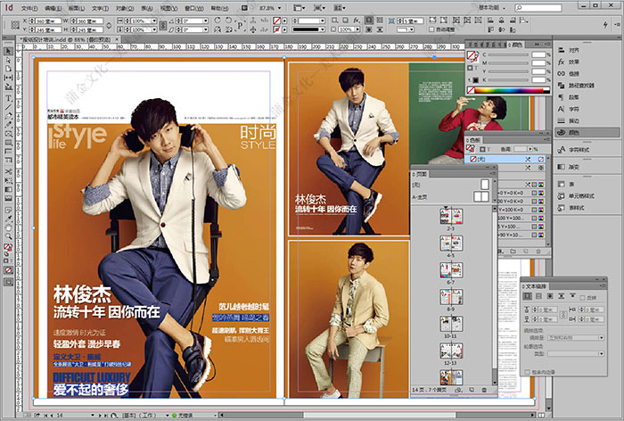Open the 编辑(E) menu

(53, 8)
